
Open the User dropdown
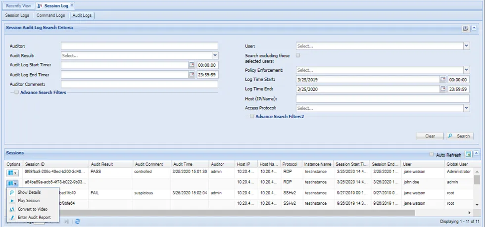(x=467, y=46)
